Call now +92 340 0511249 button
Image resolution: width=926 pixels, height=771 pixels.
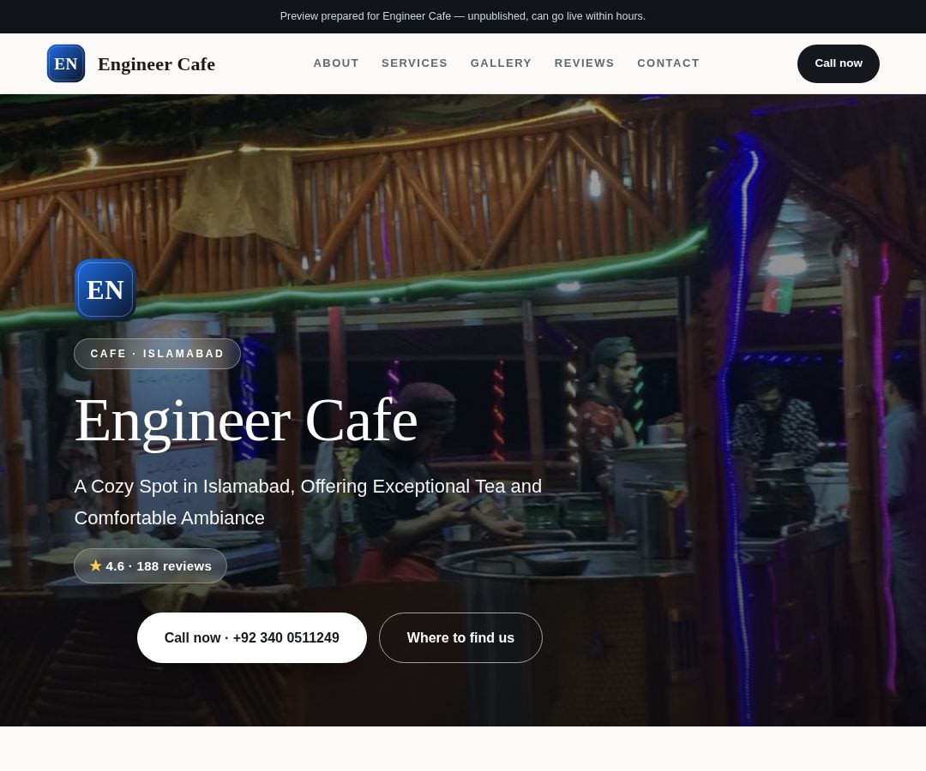coord(251,637)
